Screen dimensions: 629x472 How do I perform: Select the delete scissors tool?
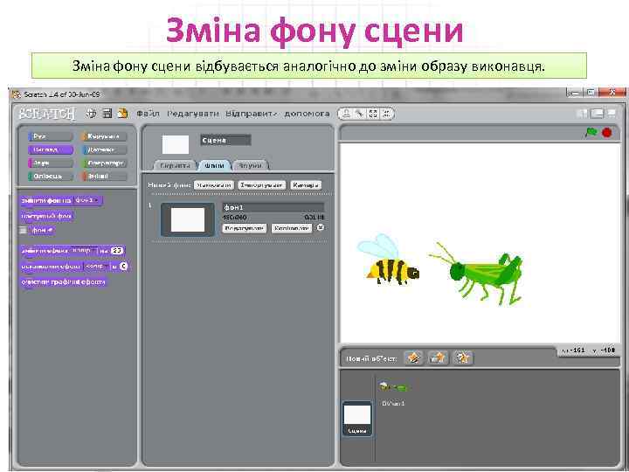coord(359,114)
